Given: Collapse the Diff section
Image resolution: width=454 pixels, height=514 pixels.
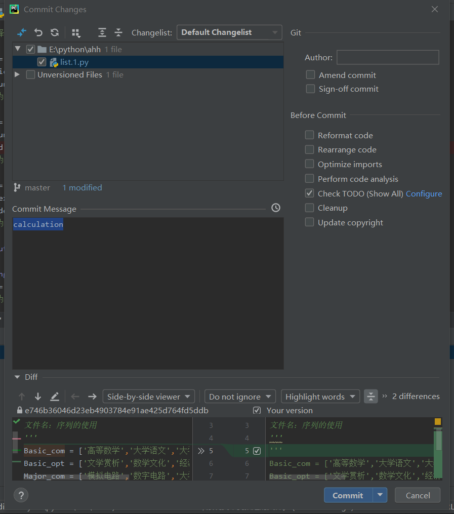Looking at the screenshot, I should tap(17, 377).
